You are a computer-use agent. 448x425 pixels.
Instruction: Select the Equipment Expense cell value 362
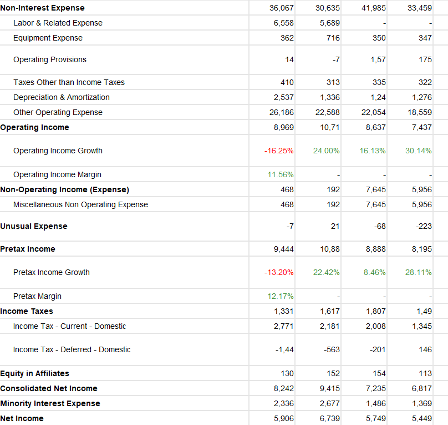287,38
